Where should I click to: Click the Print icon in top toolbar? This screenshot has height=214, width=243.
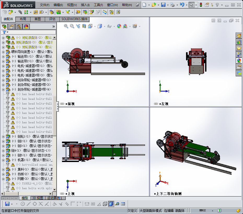[x=172, y=5]
